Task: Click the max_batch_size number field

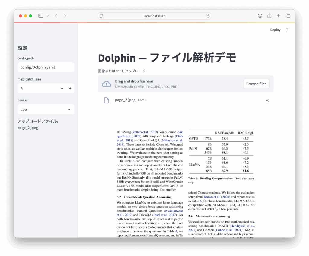Action: (x=38, y=88)
